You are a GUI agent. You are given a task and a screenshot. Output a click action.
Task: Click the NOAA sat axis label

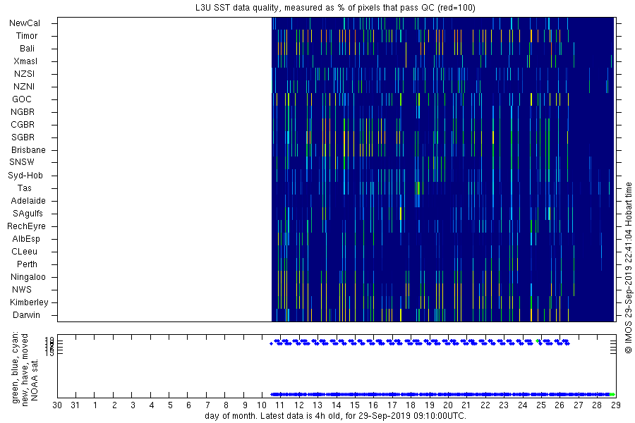pyautogui.click(x=35, y=380)
